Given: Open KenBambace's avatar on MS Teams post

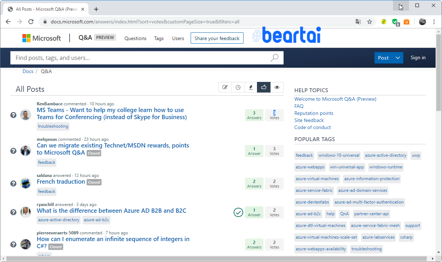Looking at the screenshot, I should click(x=26, y=115).
